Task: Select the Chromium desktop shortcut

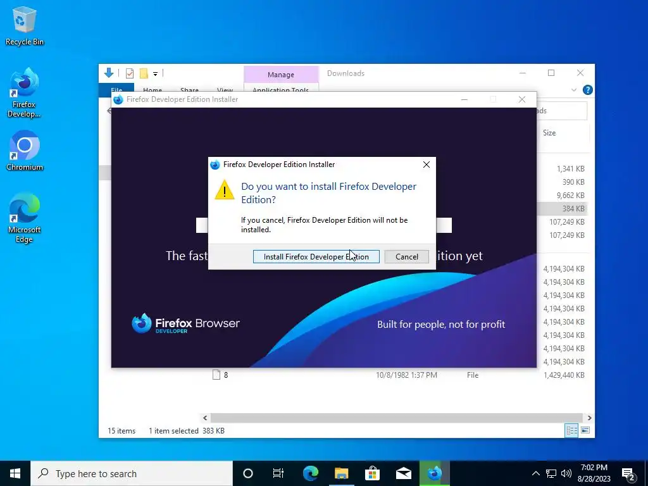Action: (x=25, y=151)
